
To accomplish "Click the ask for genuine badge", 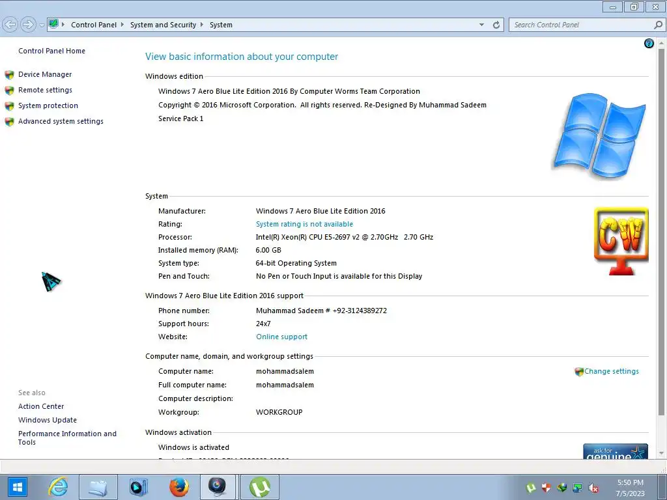I will [x=616, y=452].
